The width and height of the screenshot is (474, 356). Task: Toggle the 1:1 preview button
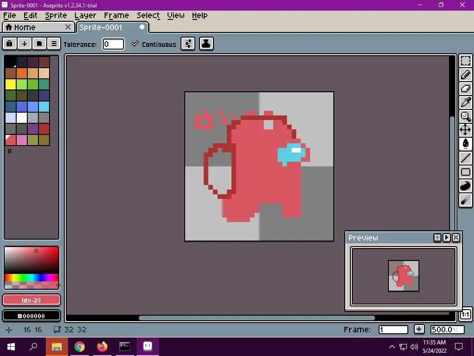tap(466, 315)
